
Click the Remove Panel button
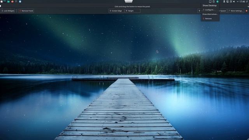pos(26,11)
